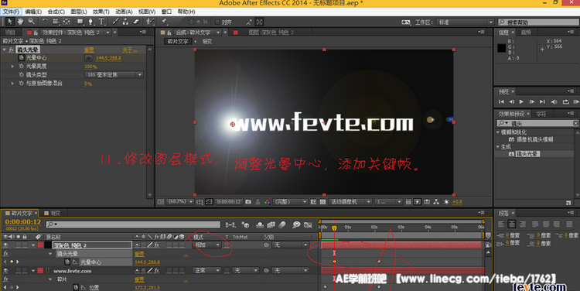Toggle 位置 stopwatch in timeline
Screen dimensions: 580x291
click(x=76, y=287)
